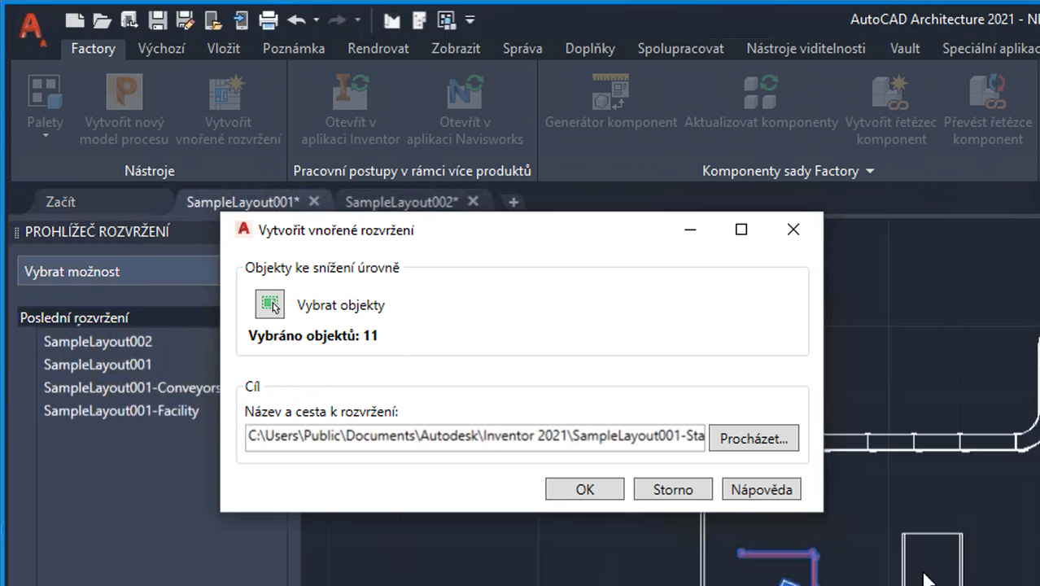The image size is (1040, 586).
Task: Switch to the Zobrazit ribbon tab
Action: (x=456, y=49)
